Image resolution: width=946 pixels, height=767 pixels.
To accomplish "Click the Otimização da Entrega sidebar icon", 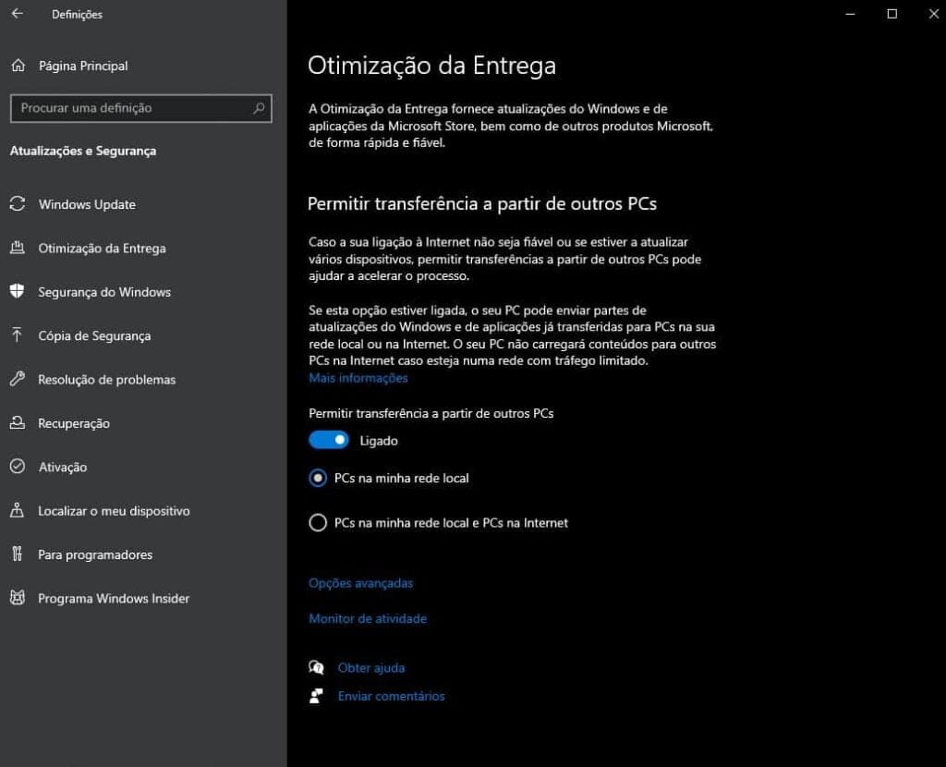I will click(x=18, y=248).
